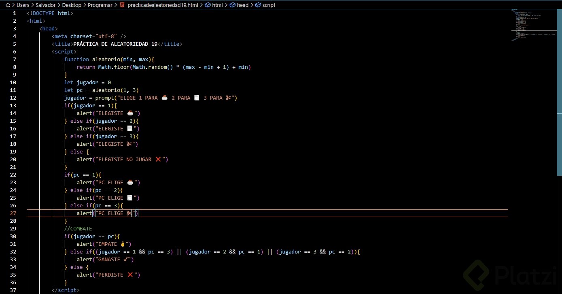This screenshot has height=294, width=562.
Task: Click the head symbol cube icon in breadcrumb
Action: pos(232,5)
